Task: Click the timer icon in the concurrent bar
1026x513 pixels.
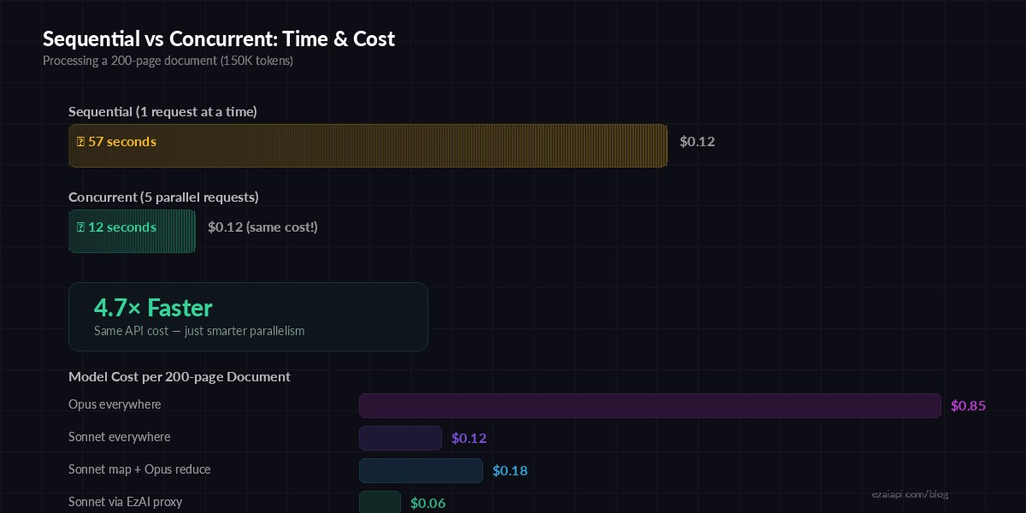Action: (x=80, y=227)
